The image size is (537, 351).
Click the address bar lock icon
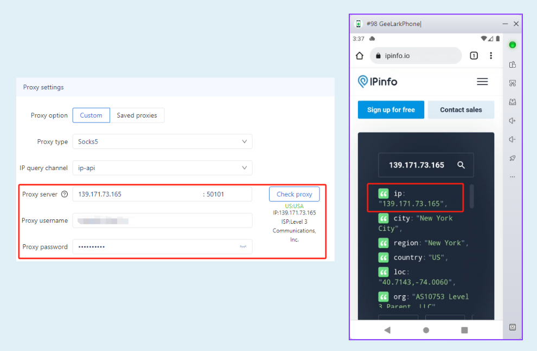(378, 55)
